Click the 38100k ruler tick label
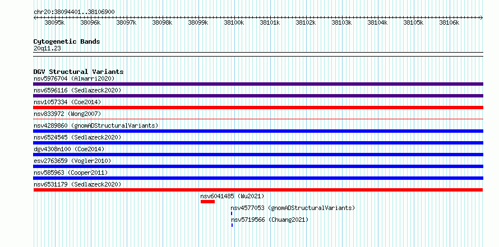 click(234, 22)
